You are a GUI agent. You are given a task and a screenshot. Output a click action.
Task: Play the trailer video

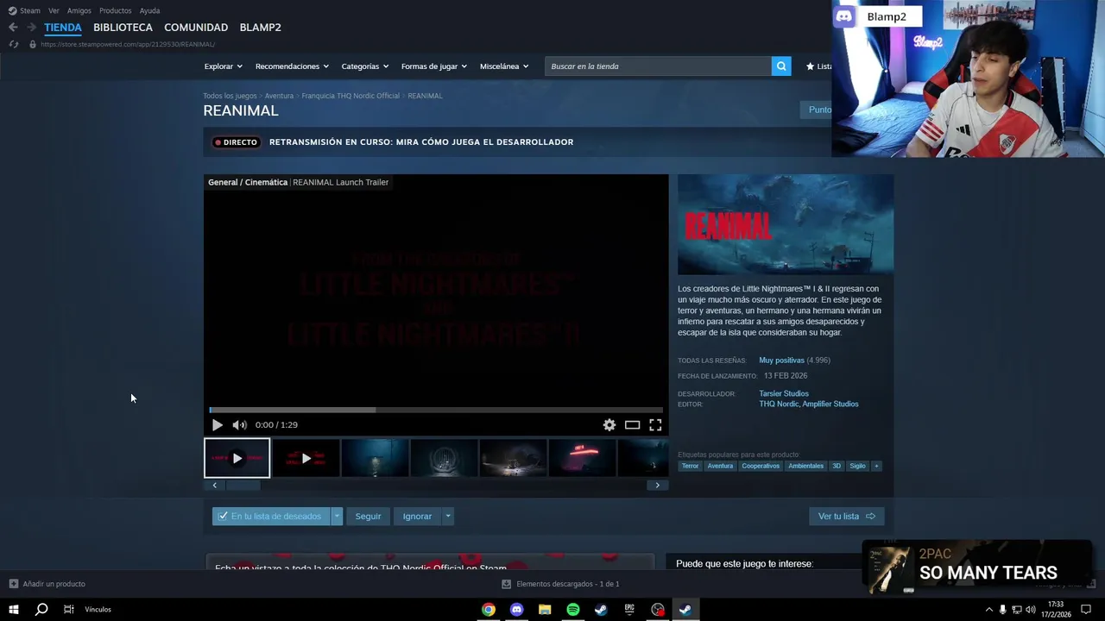(217, 424)
